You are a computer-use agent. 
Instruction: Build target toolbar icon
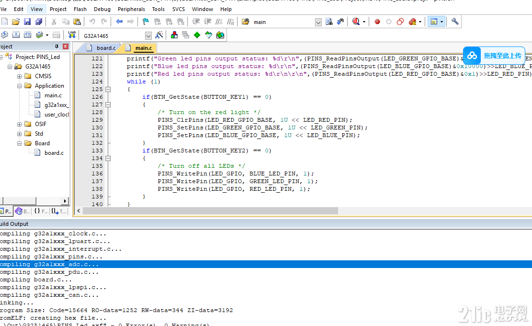(16, 35)
